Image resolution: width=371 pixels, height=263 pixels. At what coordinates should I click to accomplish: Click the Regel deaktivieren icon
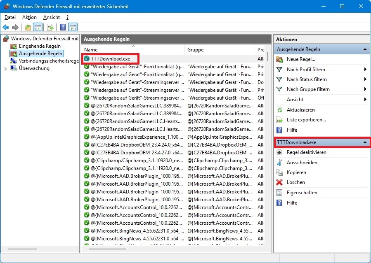[x=279, y=152]
